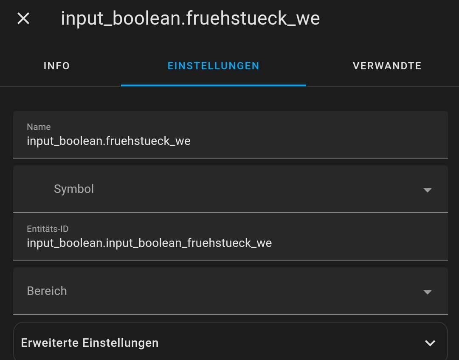459x360 pixels.
Task: Click the "Symbol" placeholder text
Action: [x=74, y=189]
